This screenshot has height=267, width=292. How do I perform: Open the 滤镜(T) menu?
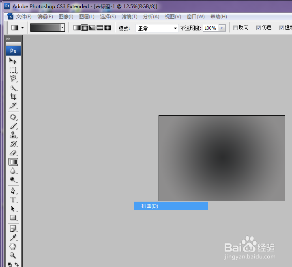pyautogui.click(x=129, y=17)
